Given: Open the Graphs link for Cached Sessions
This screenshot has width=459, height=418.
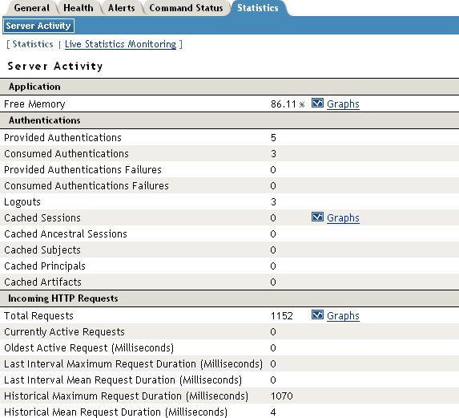Looking at the screenshot, I should (343, 218).
